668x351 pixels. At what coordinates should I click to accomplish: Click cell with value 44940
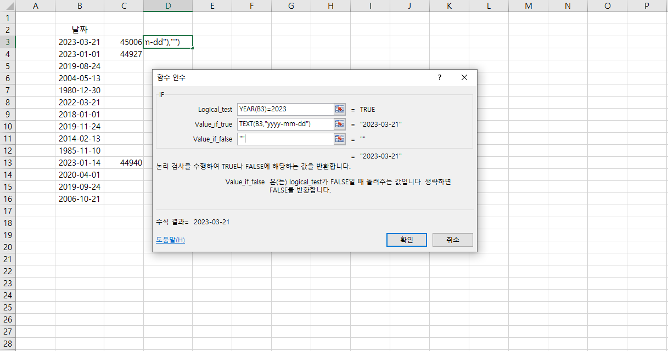pyautogui.click(x=124, y=163)
